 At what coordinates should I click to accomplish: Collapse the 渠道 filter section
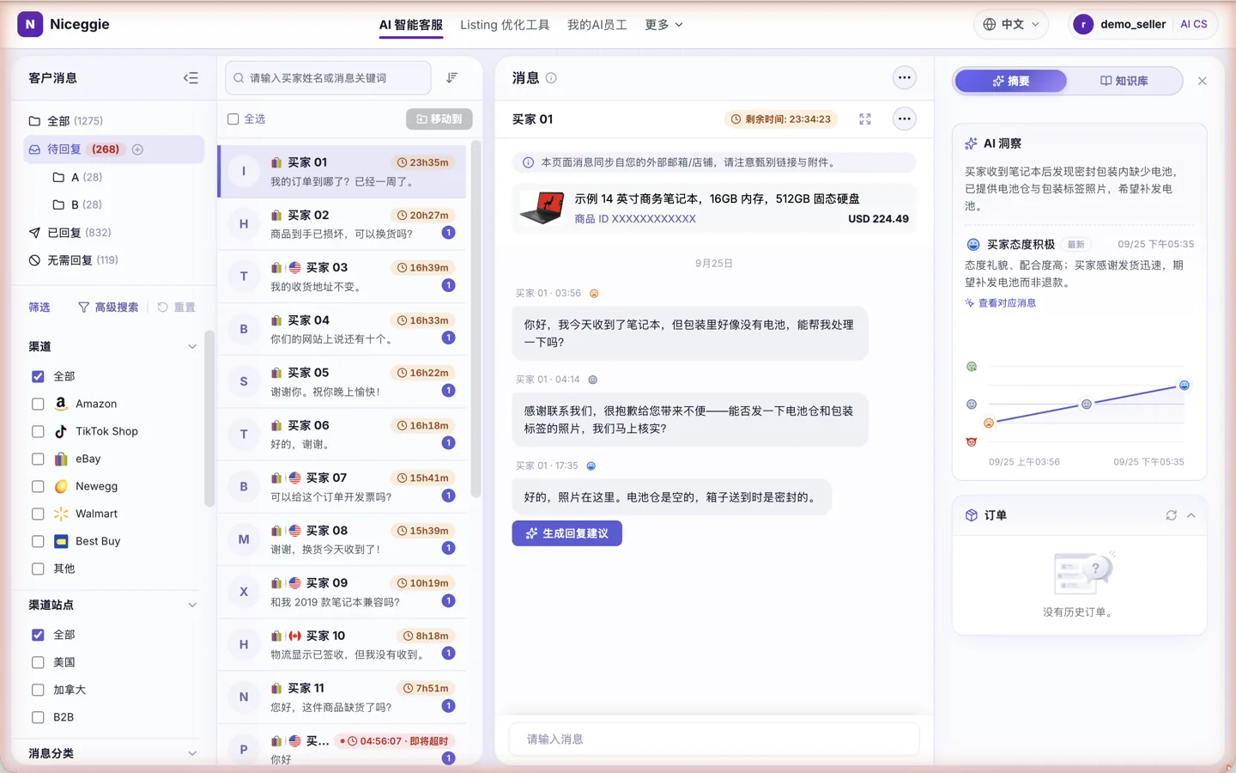tap(192, 347)
